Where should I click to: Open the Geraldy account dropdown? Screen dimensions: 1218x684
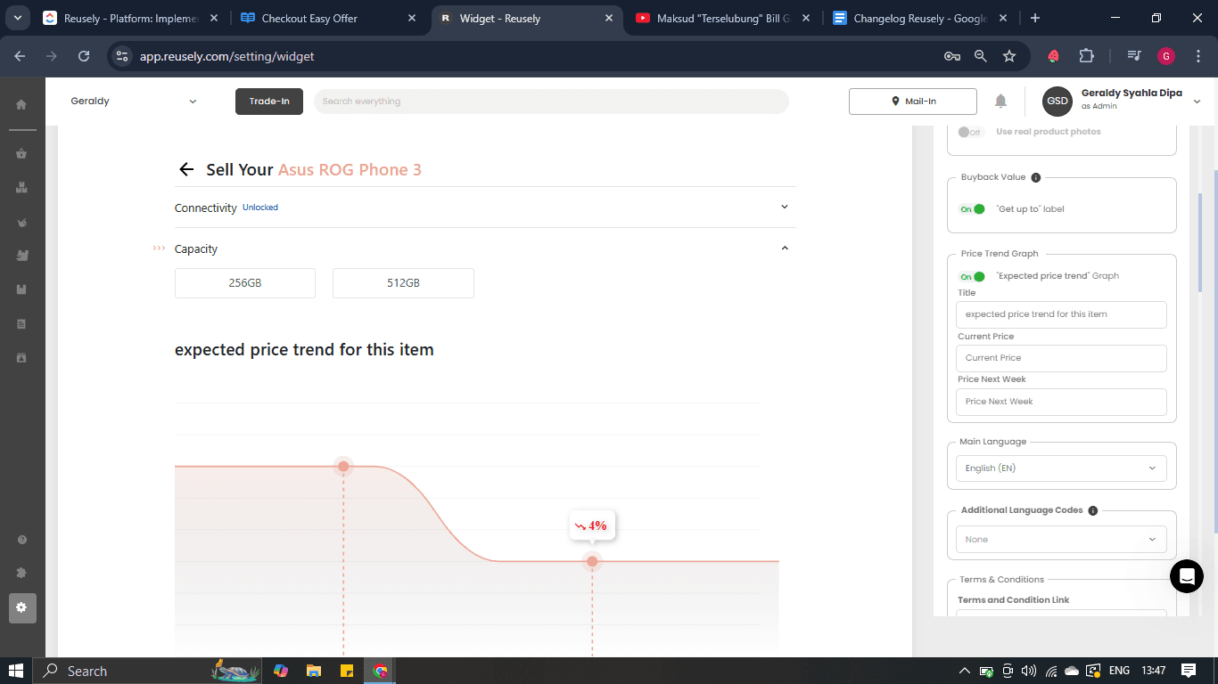pyautogui.click(x=134, y=101)
